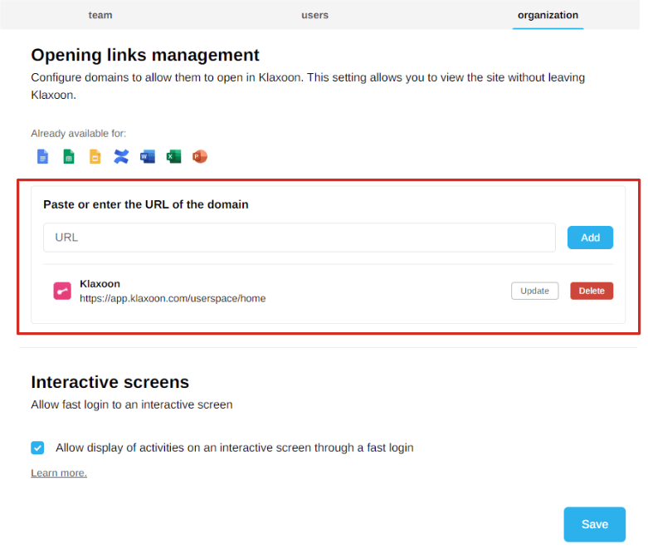Click the Microsoft Word icon
This screenshot has width=648, height=559.
[148, 156]
